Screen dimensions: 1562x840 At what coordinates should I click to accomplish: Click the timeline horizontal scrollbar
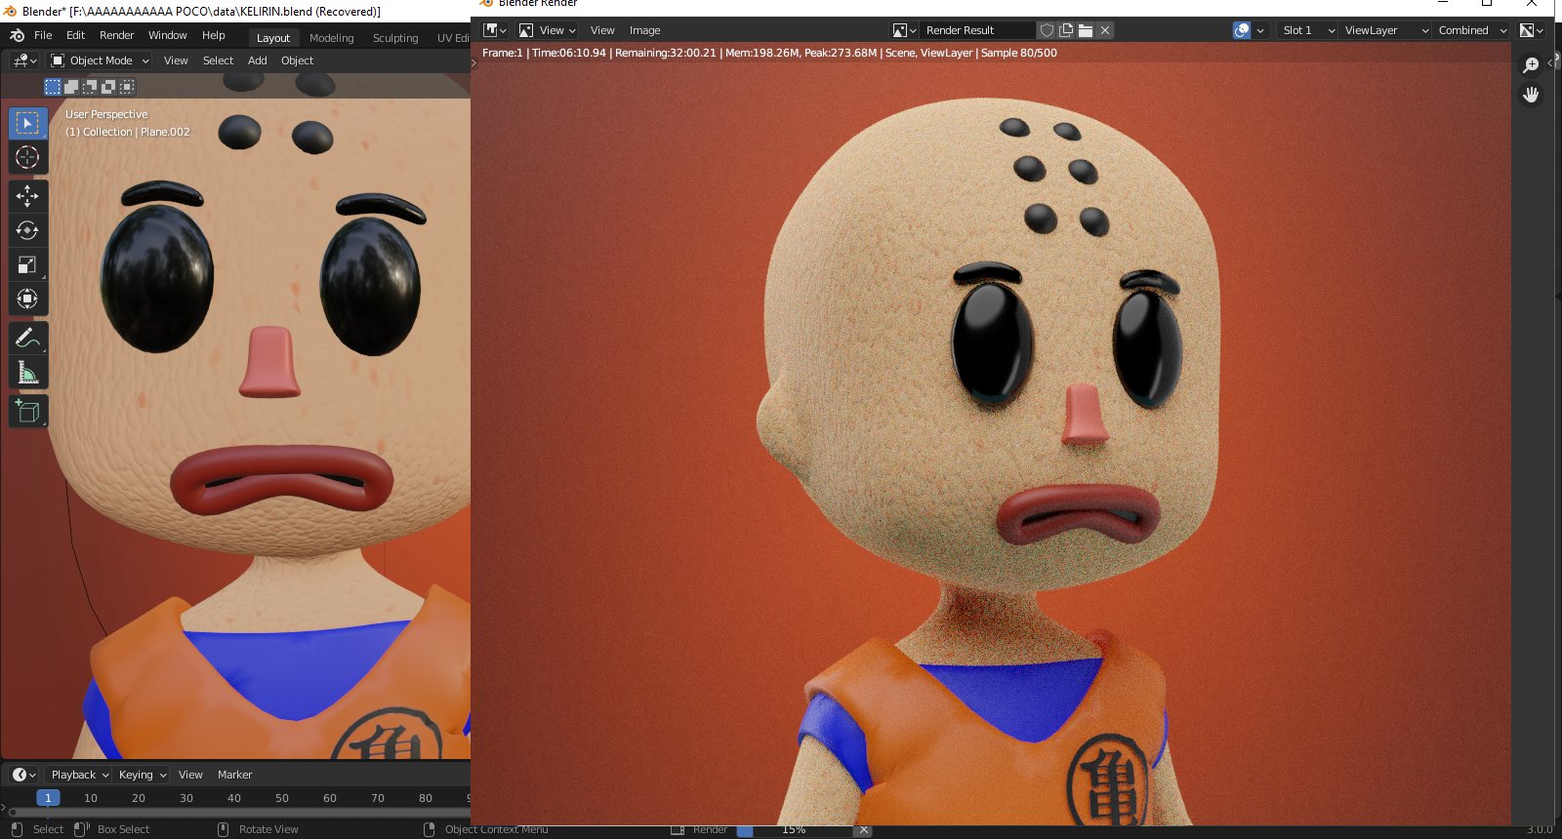click(x=239, y=812)
